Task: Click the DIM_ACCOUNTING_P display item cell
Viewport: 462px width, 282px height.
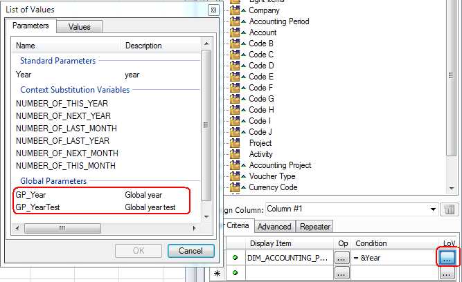Action: 289,258
